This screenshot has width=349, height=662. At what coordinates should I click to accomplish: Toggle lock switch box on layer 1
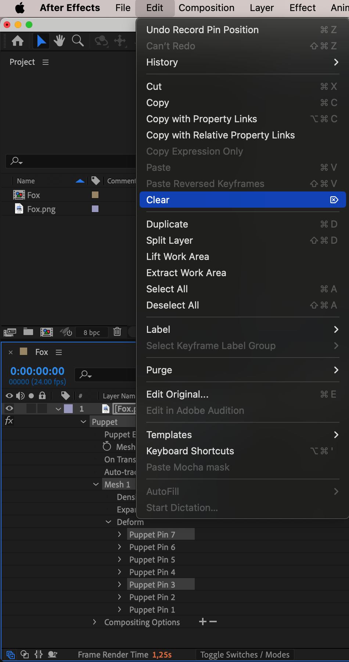tap(43, 408)
